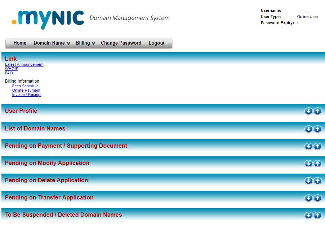Open the Billing dropdown menu

[85, 43]
